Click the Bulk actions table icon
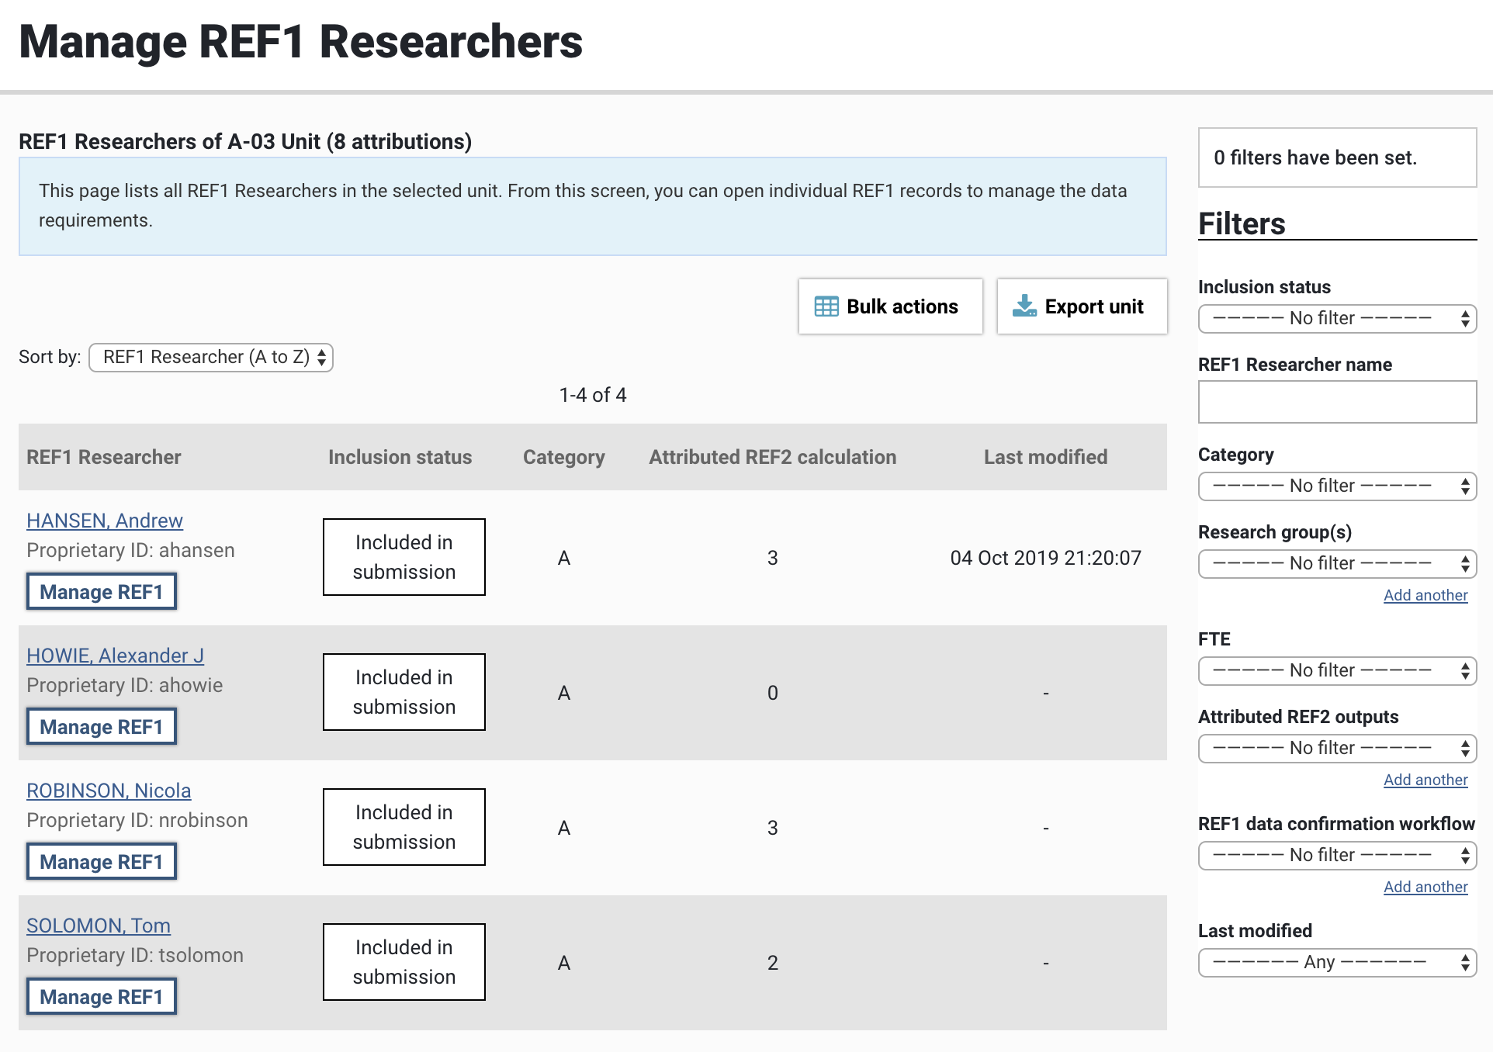 [826, 306]
